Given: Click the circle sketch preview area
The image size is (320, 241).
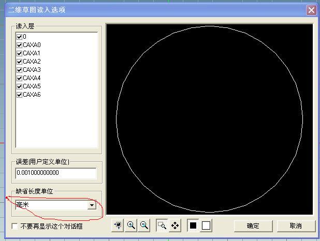Looking at the screenshot, I should [210, 119].
